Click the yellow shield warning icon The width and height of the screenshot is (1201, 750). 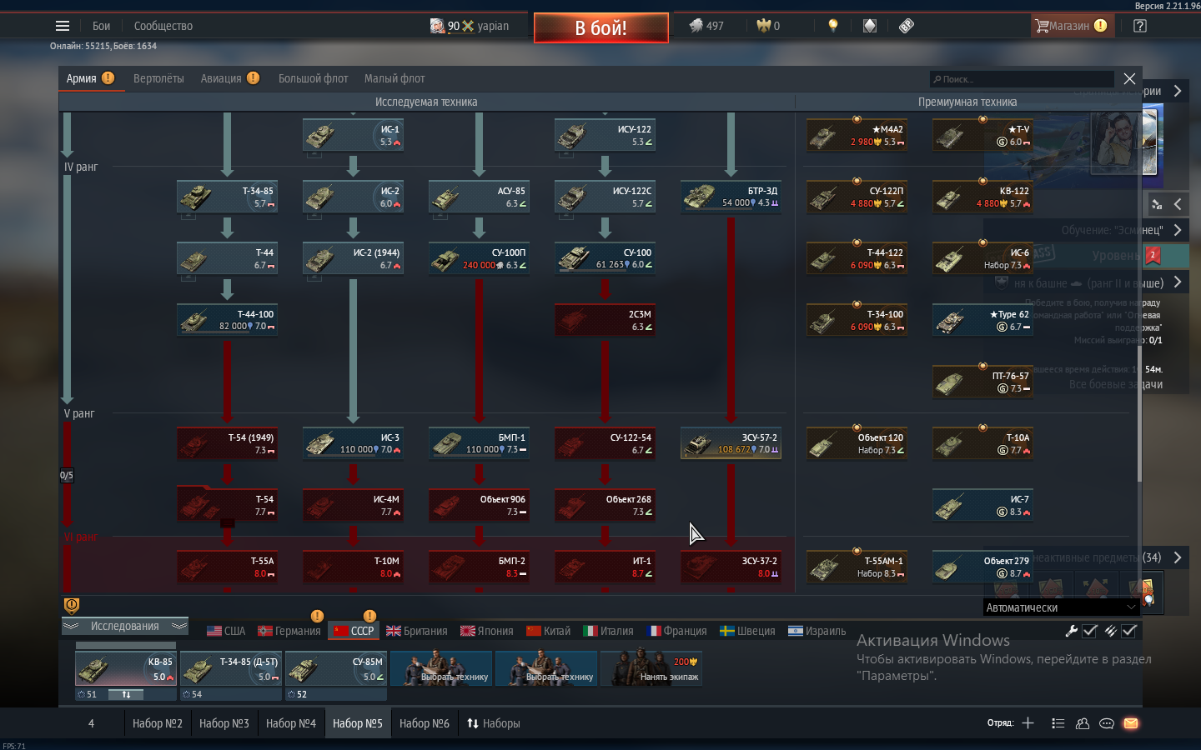(x=72, y=606)
